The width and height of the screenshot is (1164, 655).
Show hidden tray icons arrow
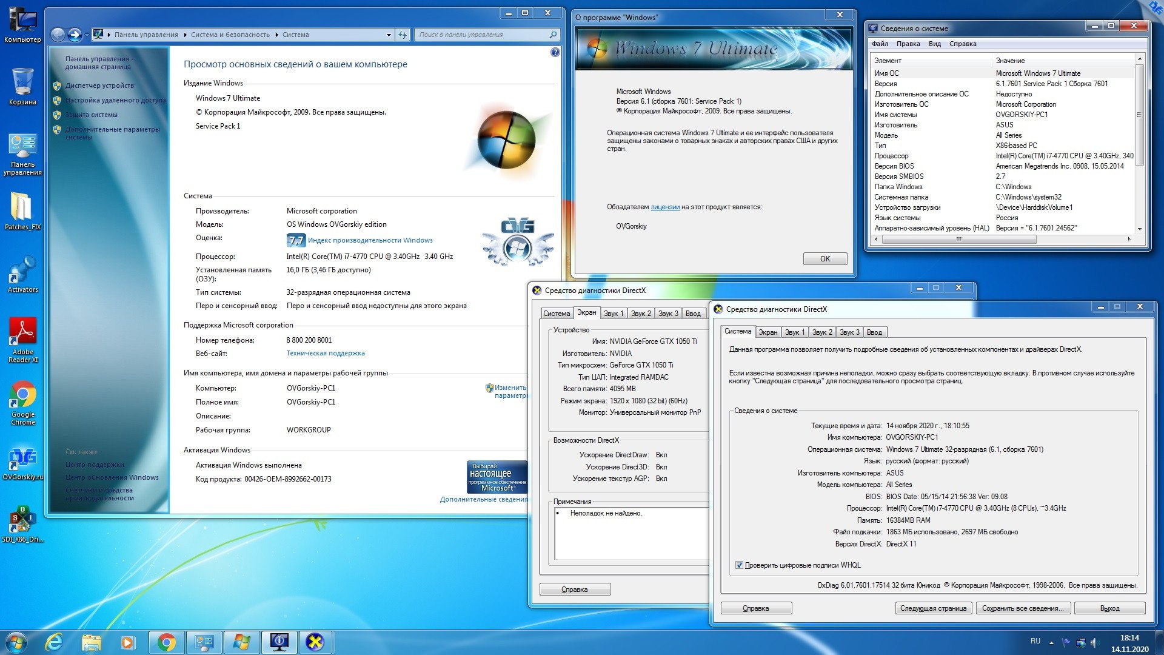coord(1051,642)
